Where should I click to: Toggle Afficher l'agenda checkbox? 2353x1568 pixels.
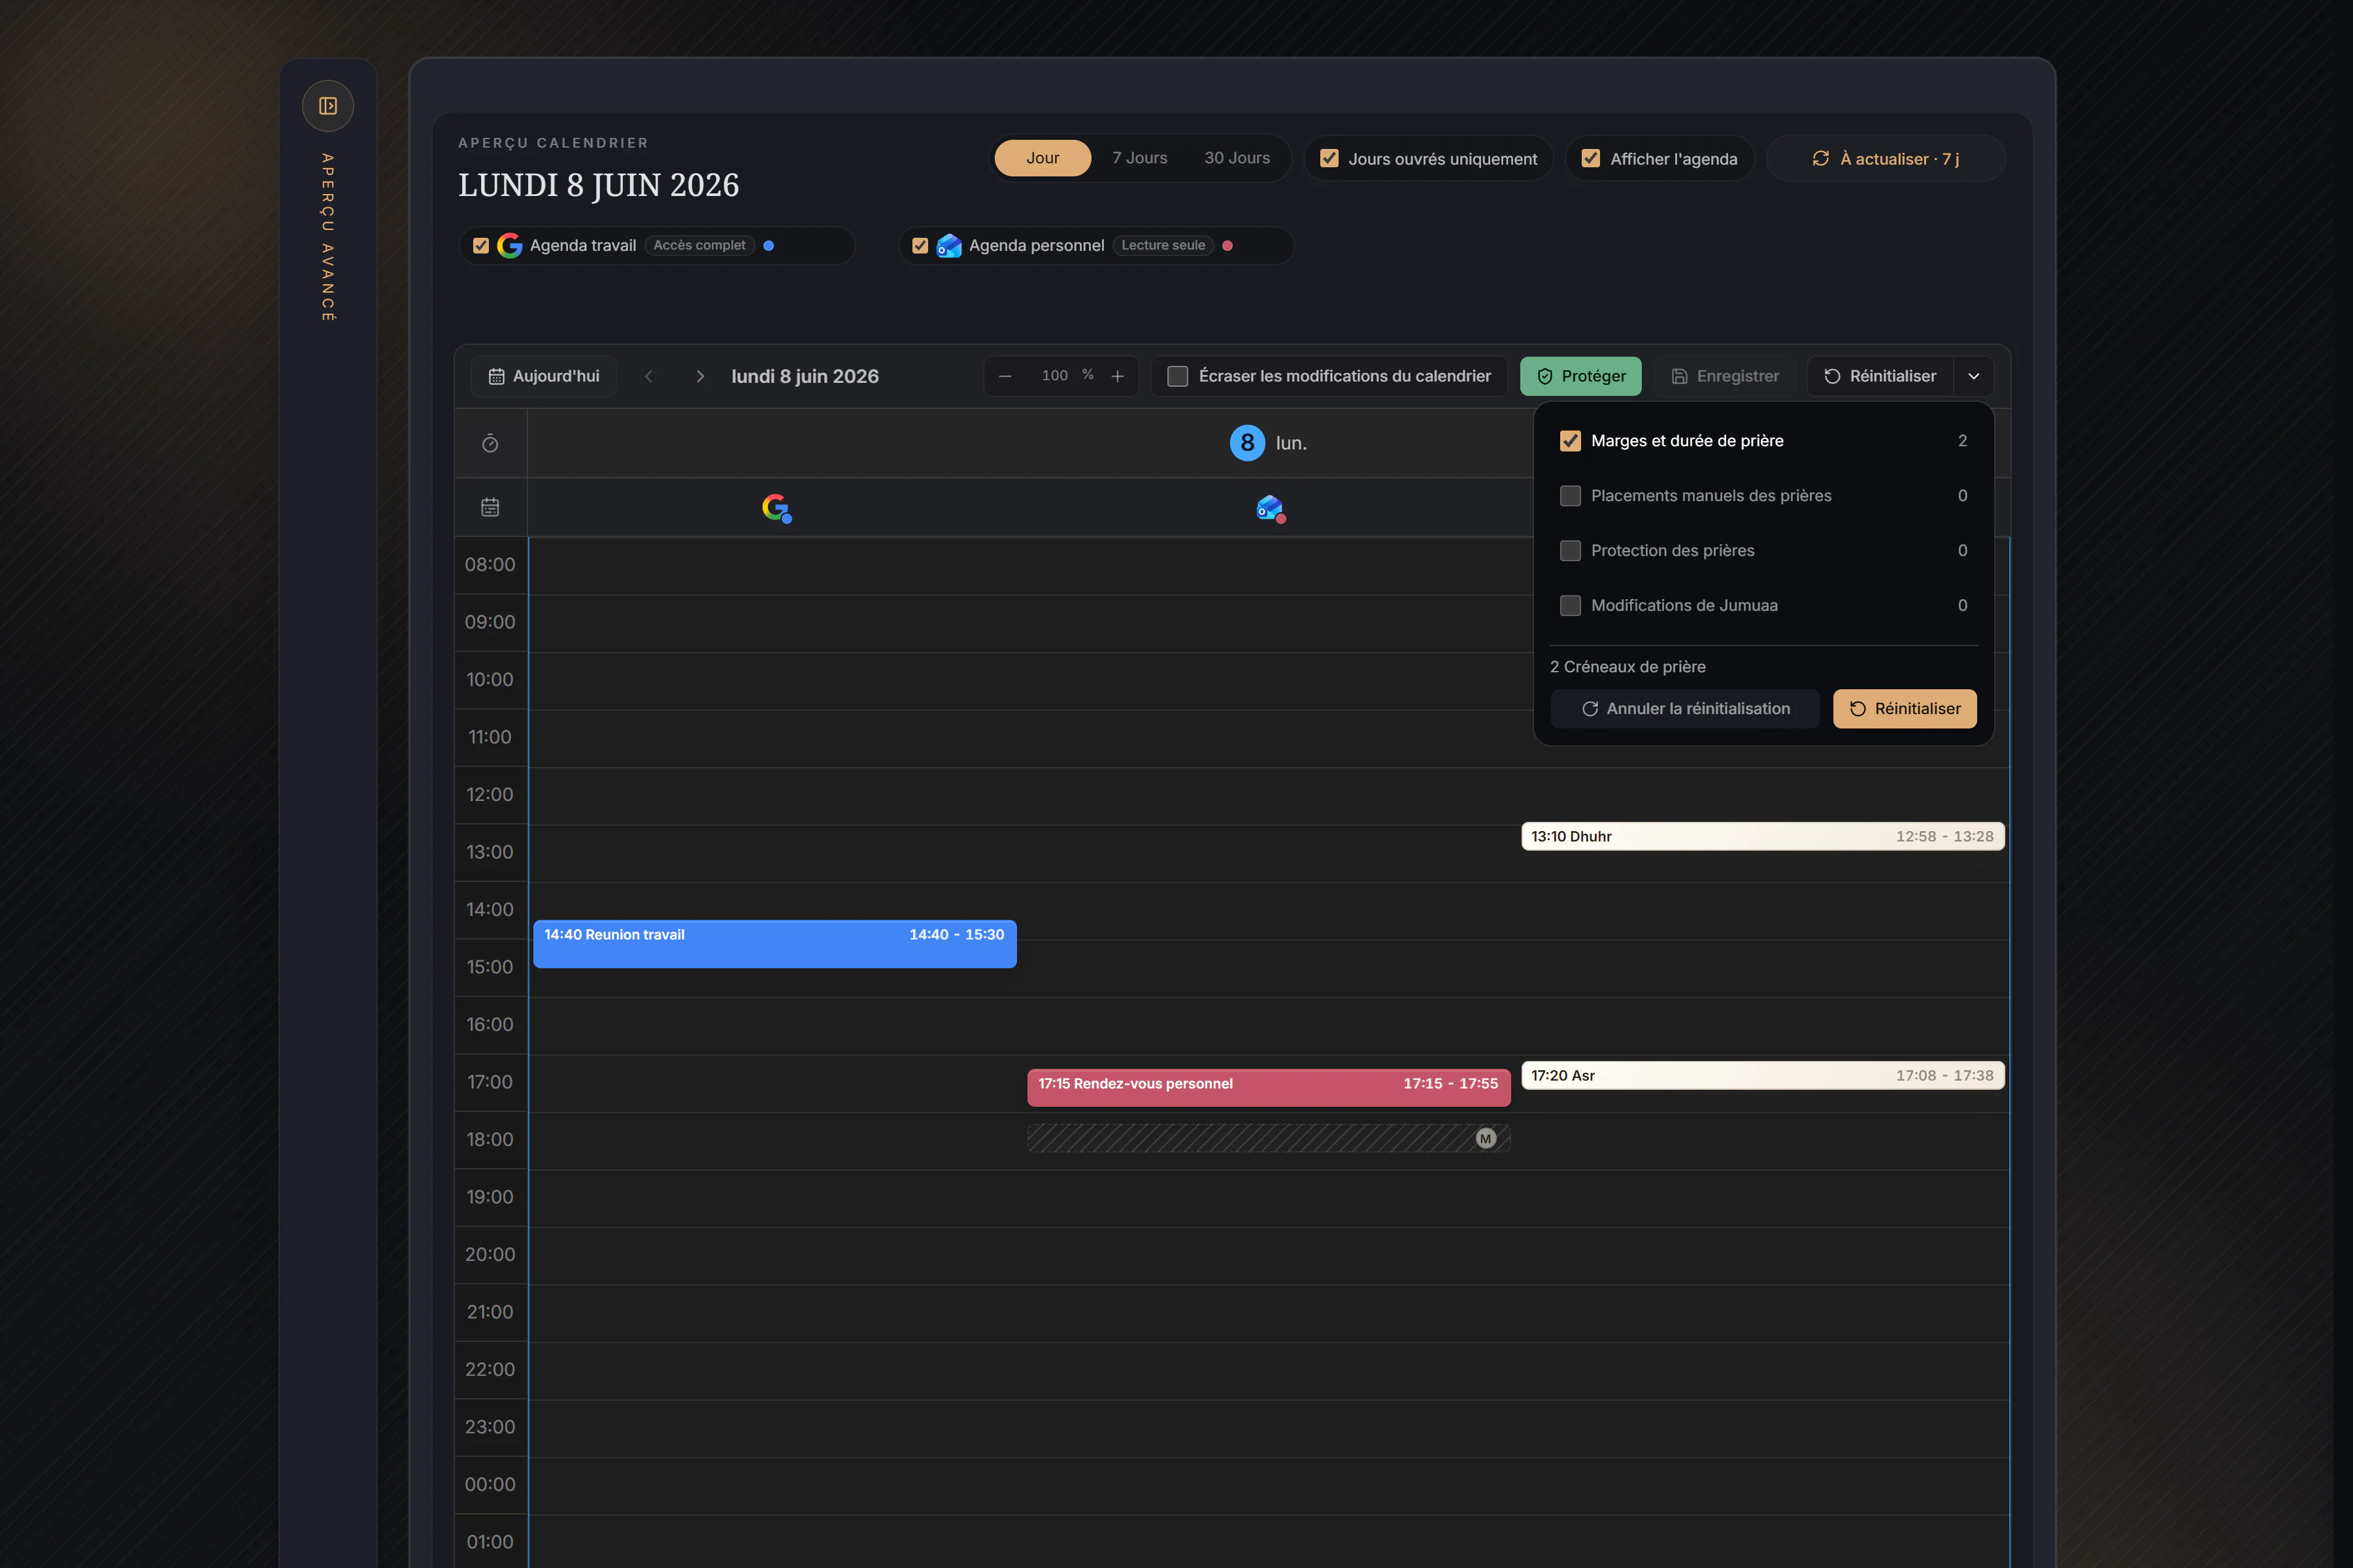(x=1591, y=159)
